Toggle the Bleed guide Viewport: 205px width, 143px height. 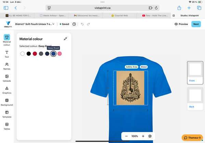pos(143,67)
